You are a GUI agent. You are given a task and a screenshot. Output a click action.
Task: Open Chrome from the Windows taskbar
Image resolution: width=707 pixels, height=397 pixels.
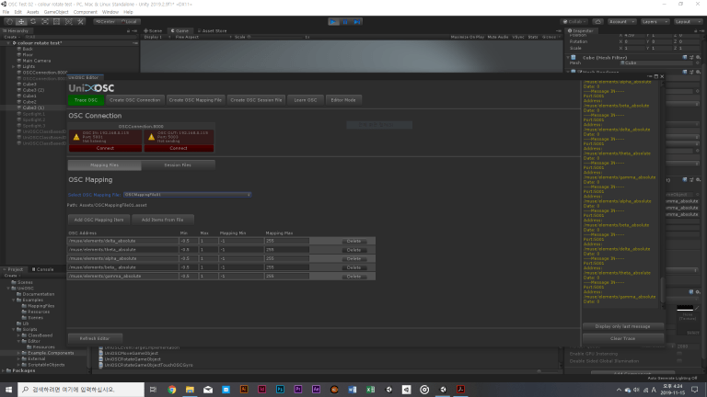click(172, 390)
